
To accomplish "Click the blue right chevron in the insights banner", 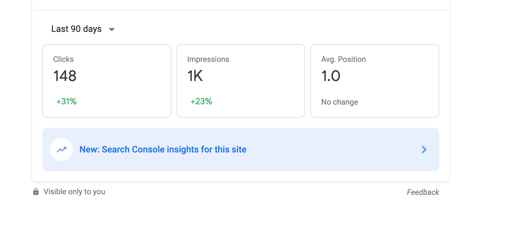I will [424, 150].
